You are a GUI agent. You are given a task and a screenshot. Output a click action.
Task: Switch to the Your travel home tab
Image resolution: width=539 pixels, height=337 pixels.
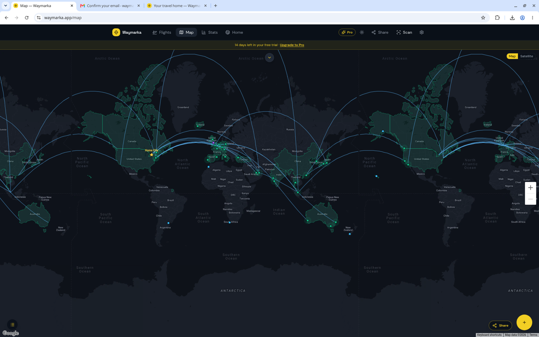tap(177, 6)
